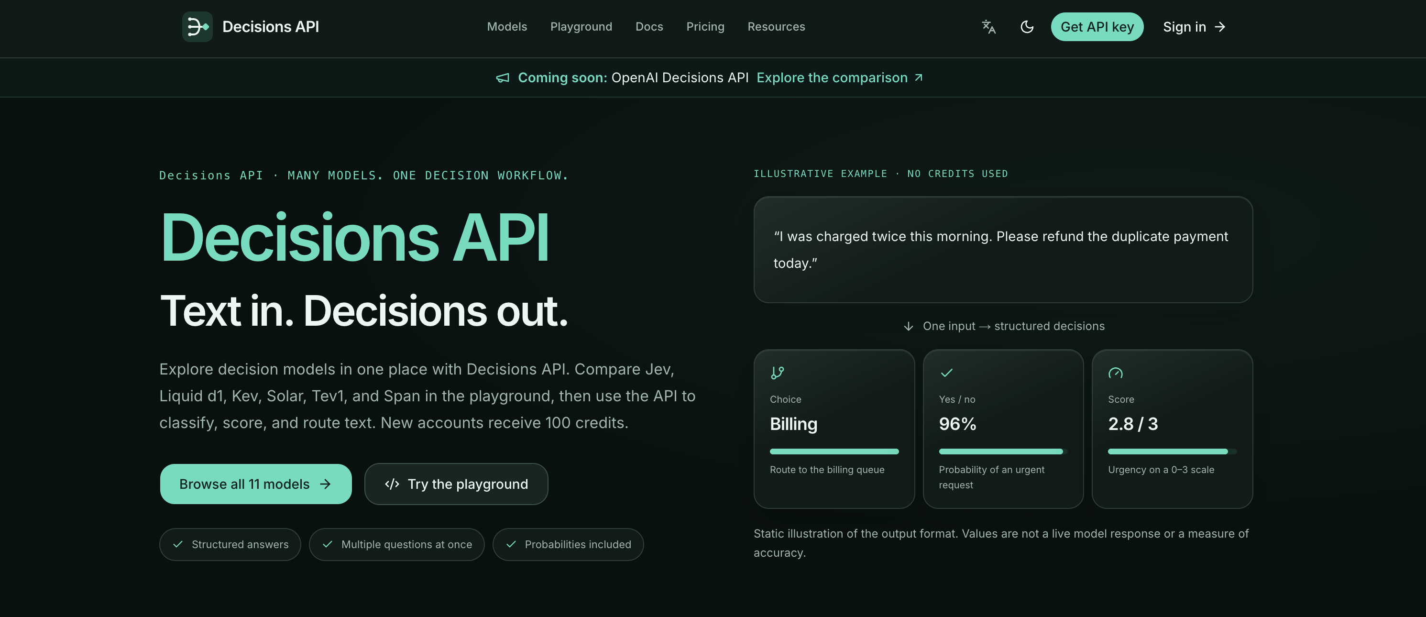Click the 'Text in. Decisions out.' heading
Screen dimensions: 1426x617
coord(364,311)
